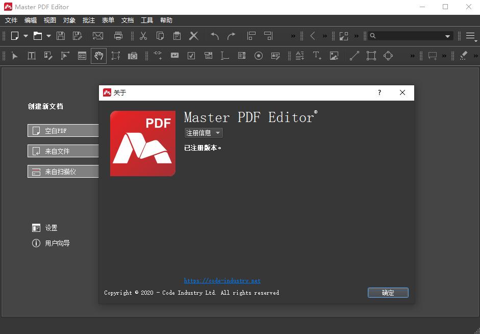Click the 确定 button

pyautogui.click(x=388, y=293)
